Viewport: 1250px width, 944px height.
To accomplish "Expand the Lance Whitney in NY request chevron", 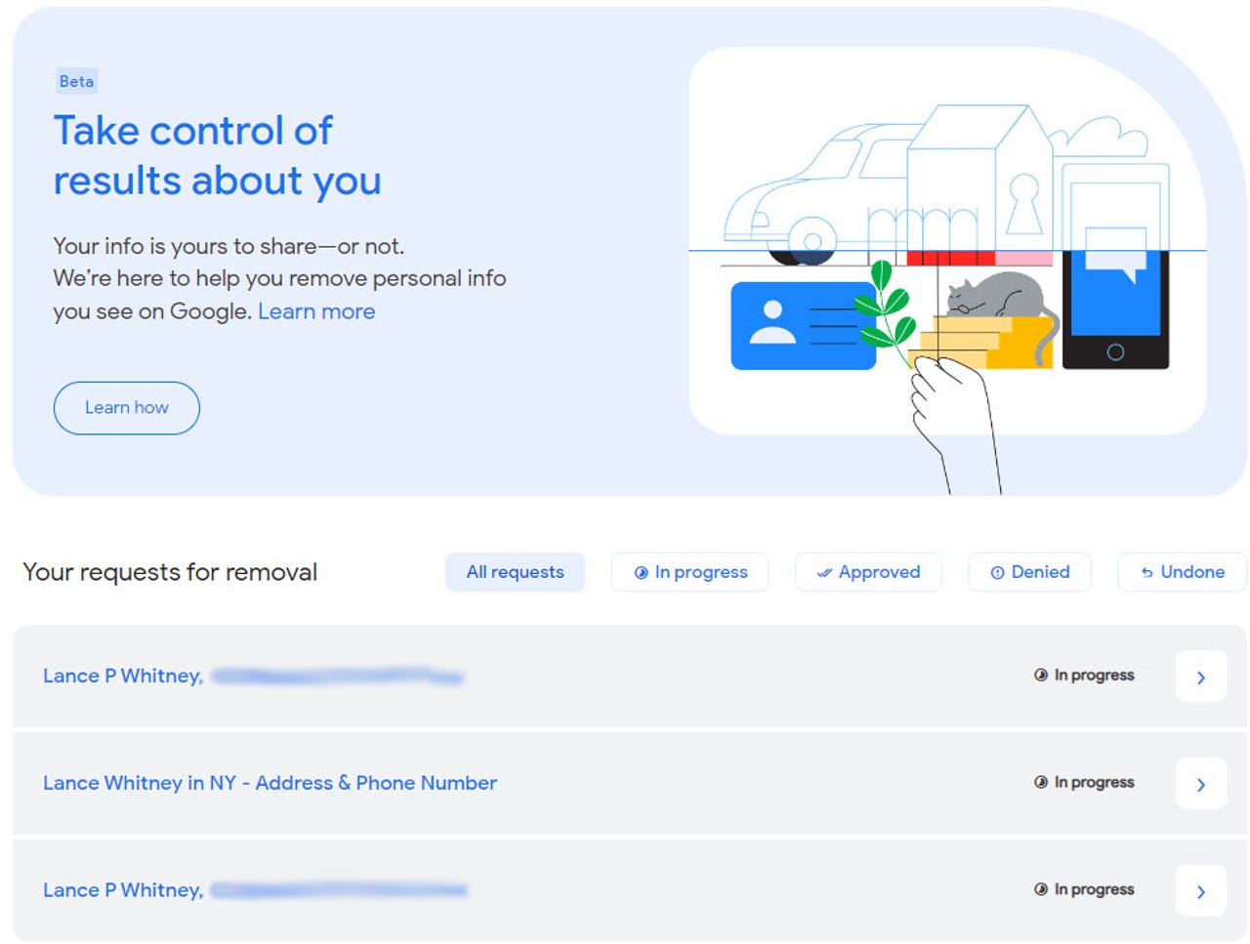I will pyautogui.click(x=1200, y=784).
